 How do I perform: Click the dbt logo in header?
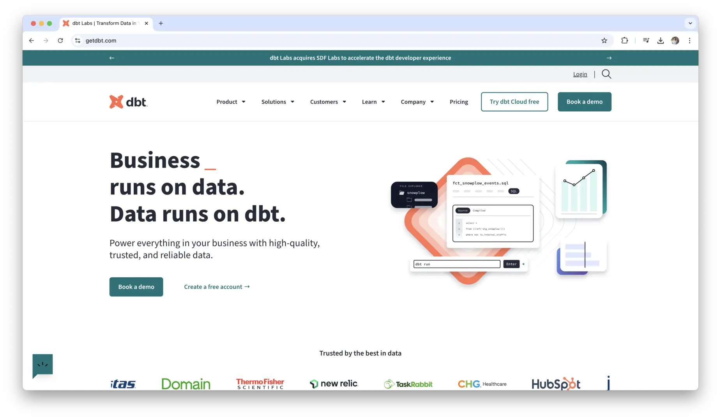coord(128,102)
